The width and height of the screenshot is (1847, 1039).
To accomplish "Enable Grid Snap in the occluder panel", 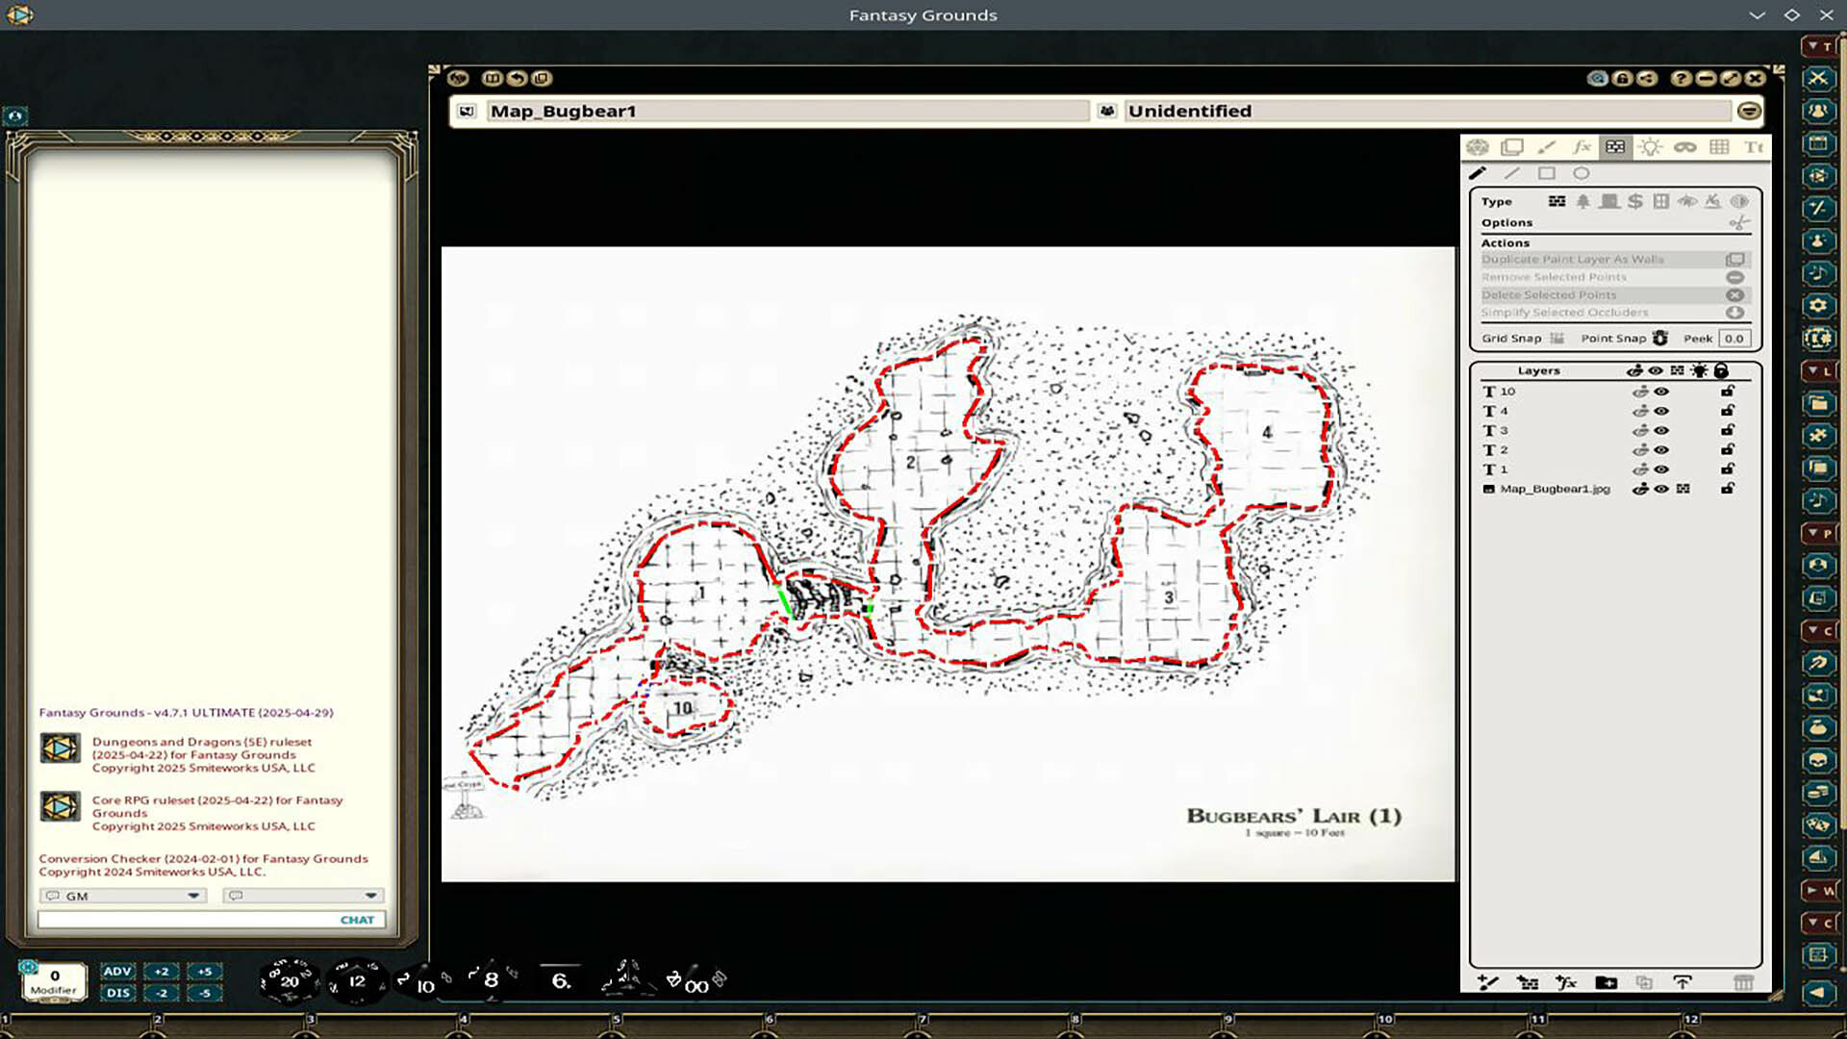I will [1556, 339].
